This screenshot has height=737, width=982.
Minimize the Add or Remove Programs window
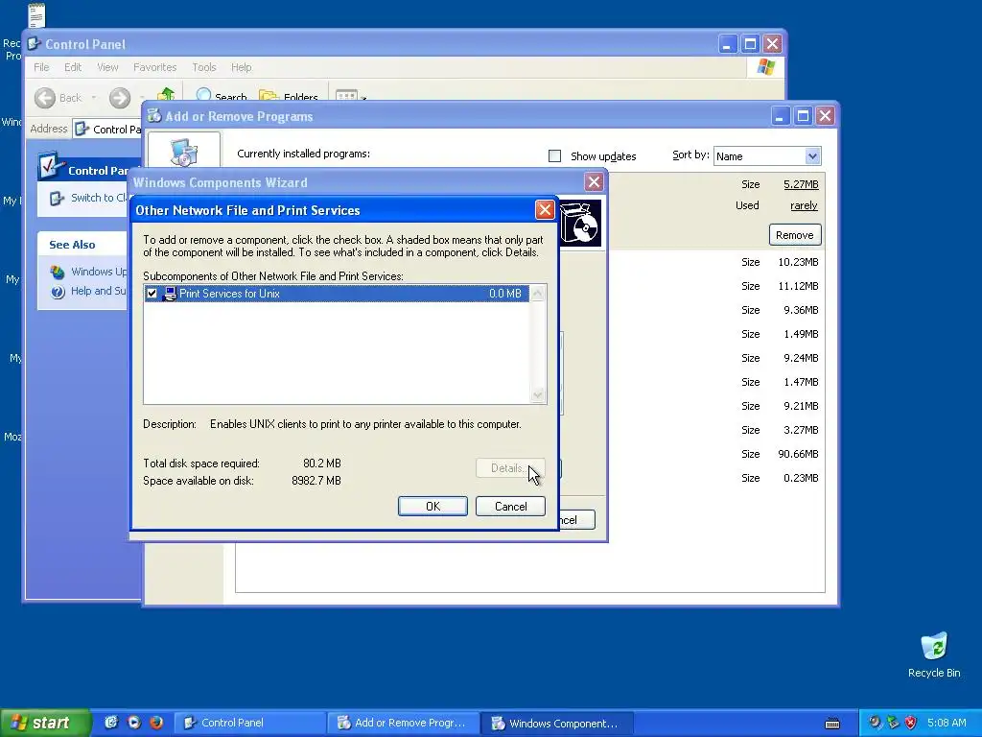[781, 116]
